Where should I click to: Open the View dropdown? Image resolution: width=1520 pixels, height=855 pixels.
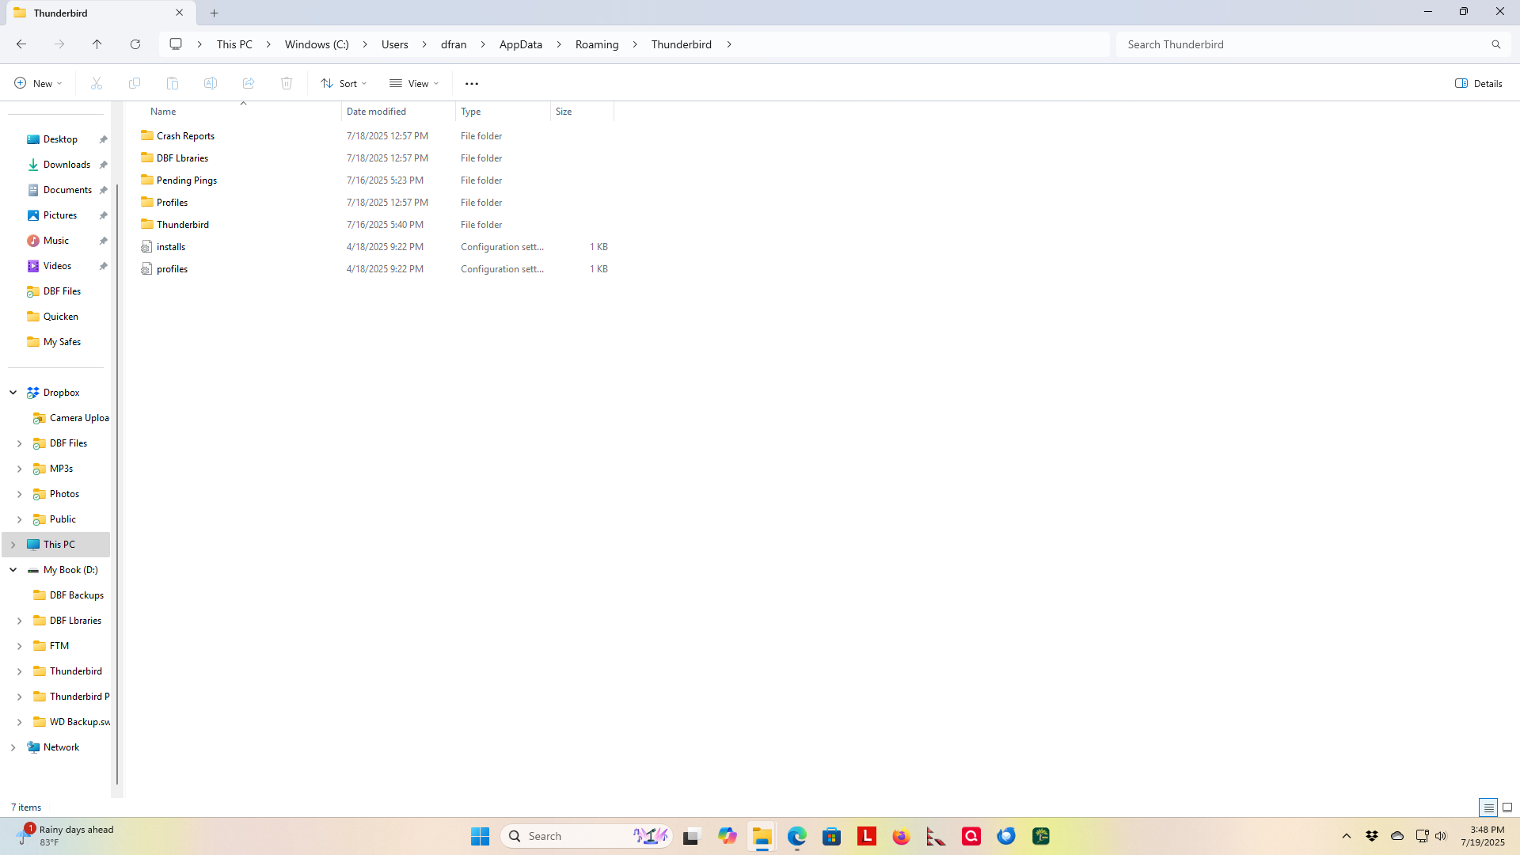[414, 83]
